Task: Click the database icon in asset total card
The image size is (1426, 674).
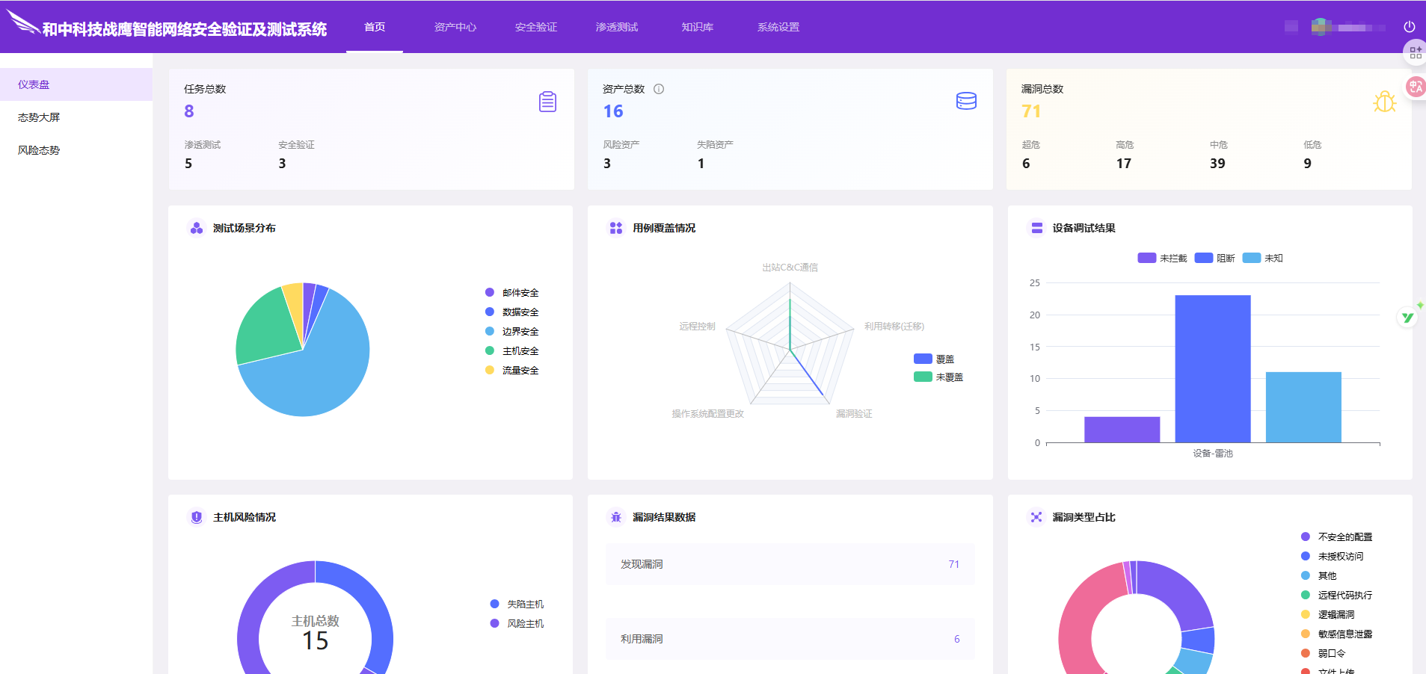Action: pyautogui.click(x=966, y=101)
